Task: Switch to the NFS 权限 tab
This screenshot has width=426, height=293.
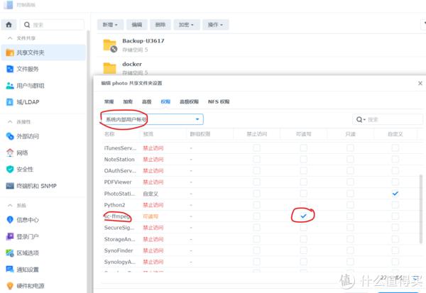Action: click(x=219, y=101)
